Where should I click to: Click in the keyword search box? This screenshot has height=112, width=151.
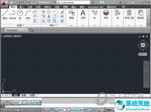tap(73, 2)
